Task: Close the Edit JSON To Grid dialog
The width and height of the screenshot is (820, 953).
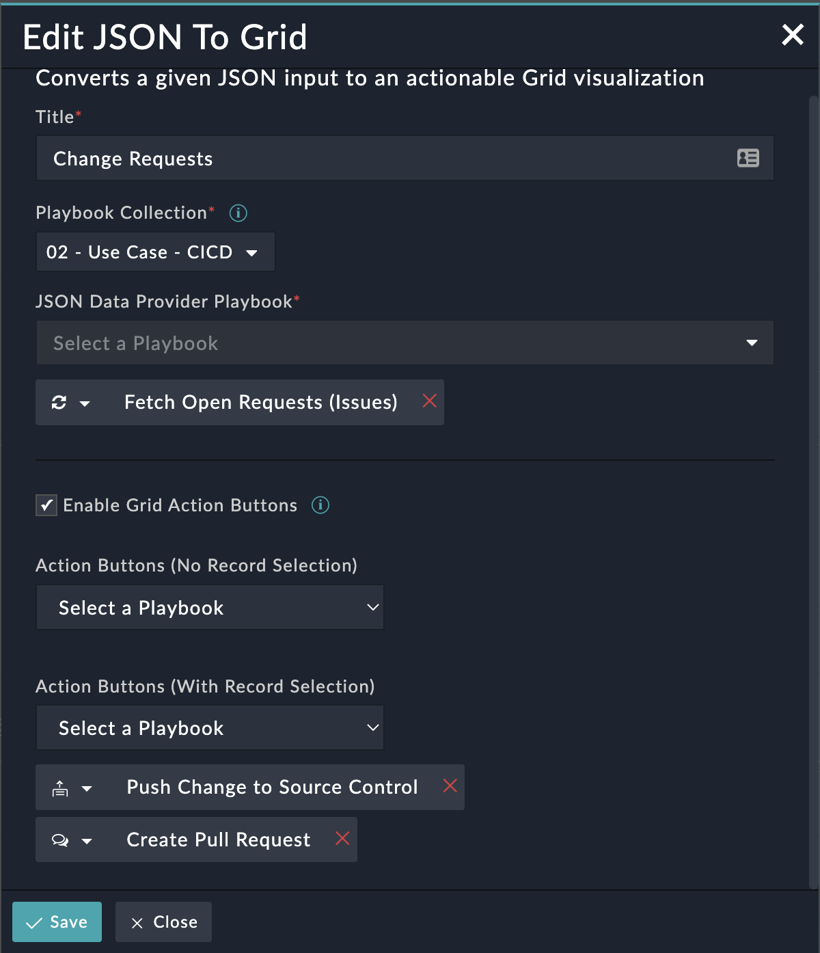Action: (793, 34)
